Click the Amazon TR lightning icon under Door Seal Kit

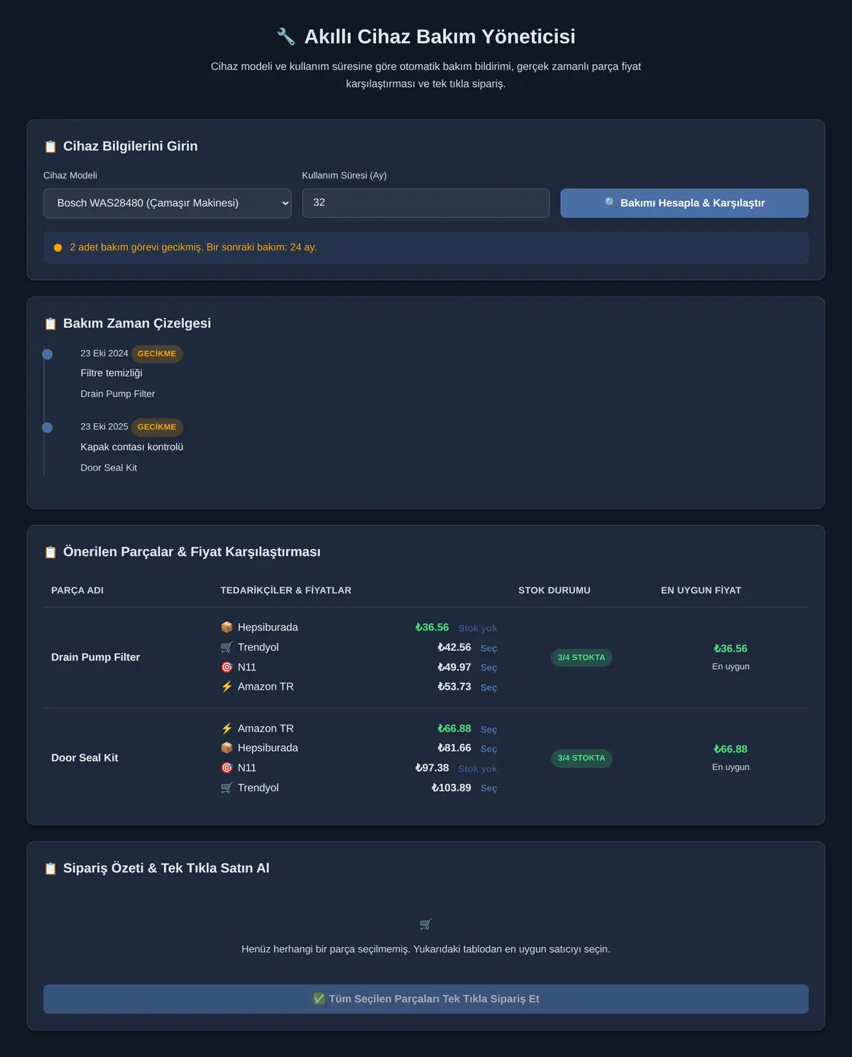click(227, 729)
